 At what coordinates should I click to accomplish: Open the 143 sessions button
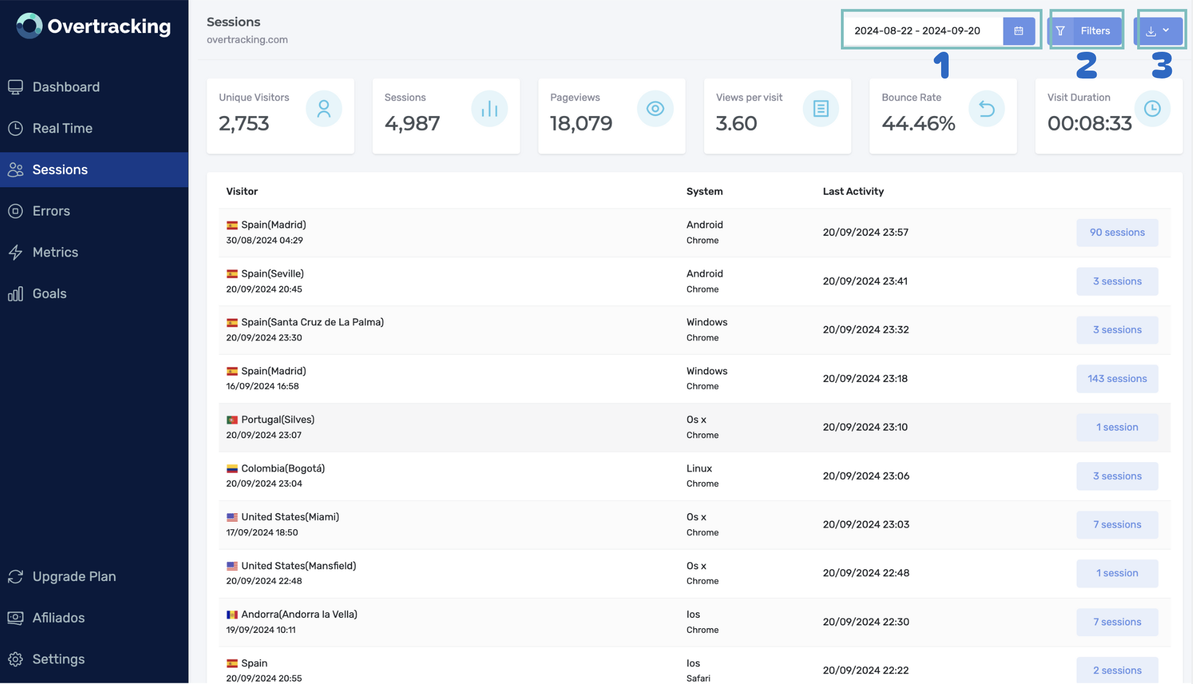pos(1117,379)
